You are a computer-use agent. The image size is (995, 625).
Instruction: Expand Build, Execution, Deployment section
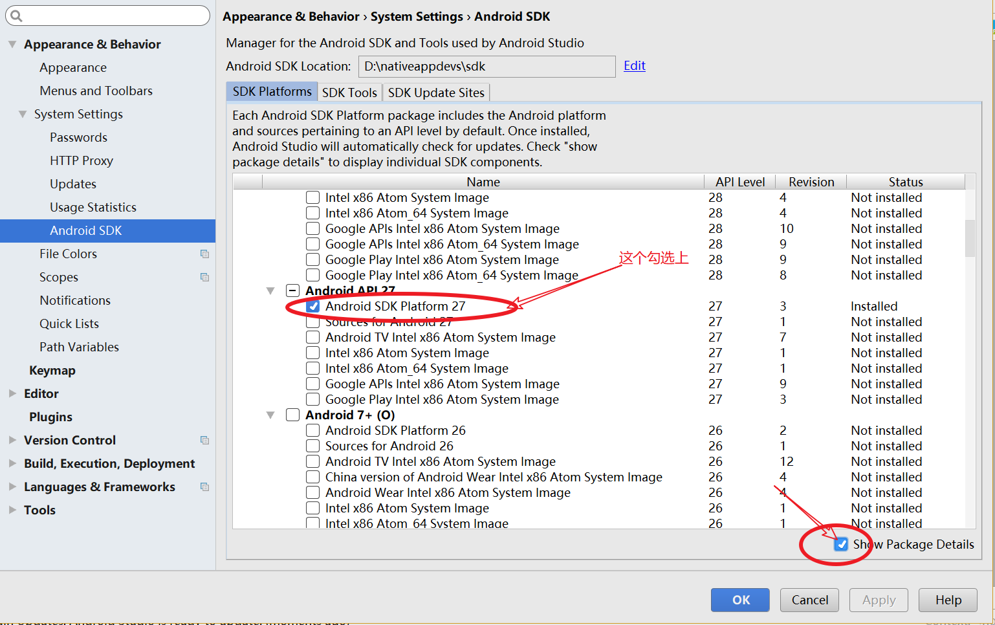pos(12,463)
